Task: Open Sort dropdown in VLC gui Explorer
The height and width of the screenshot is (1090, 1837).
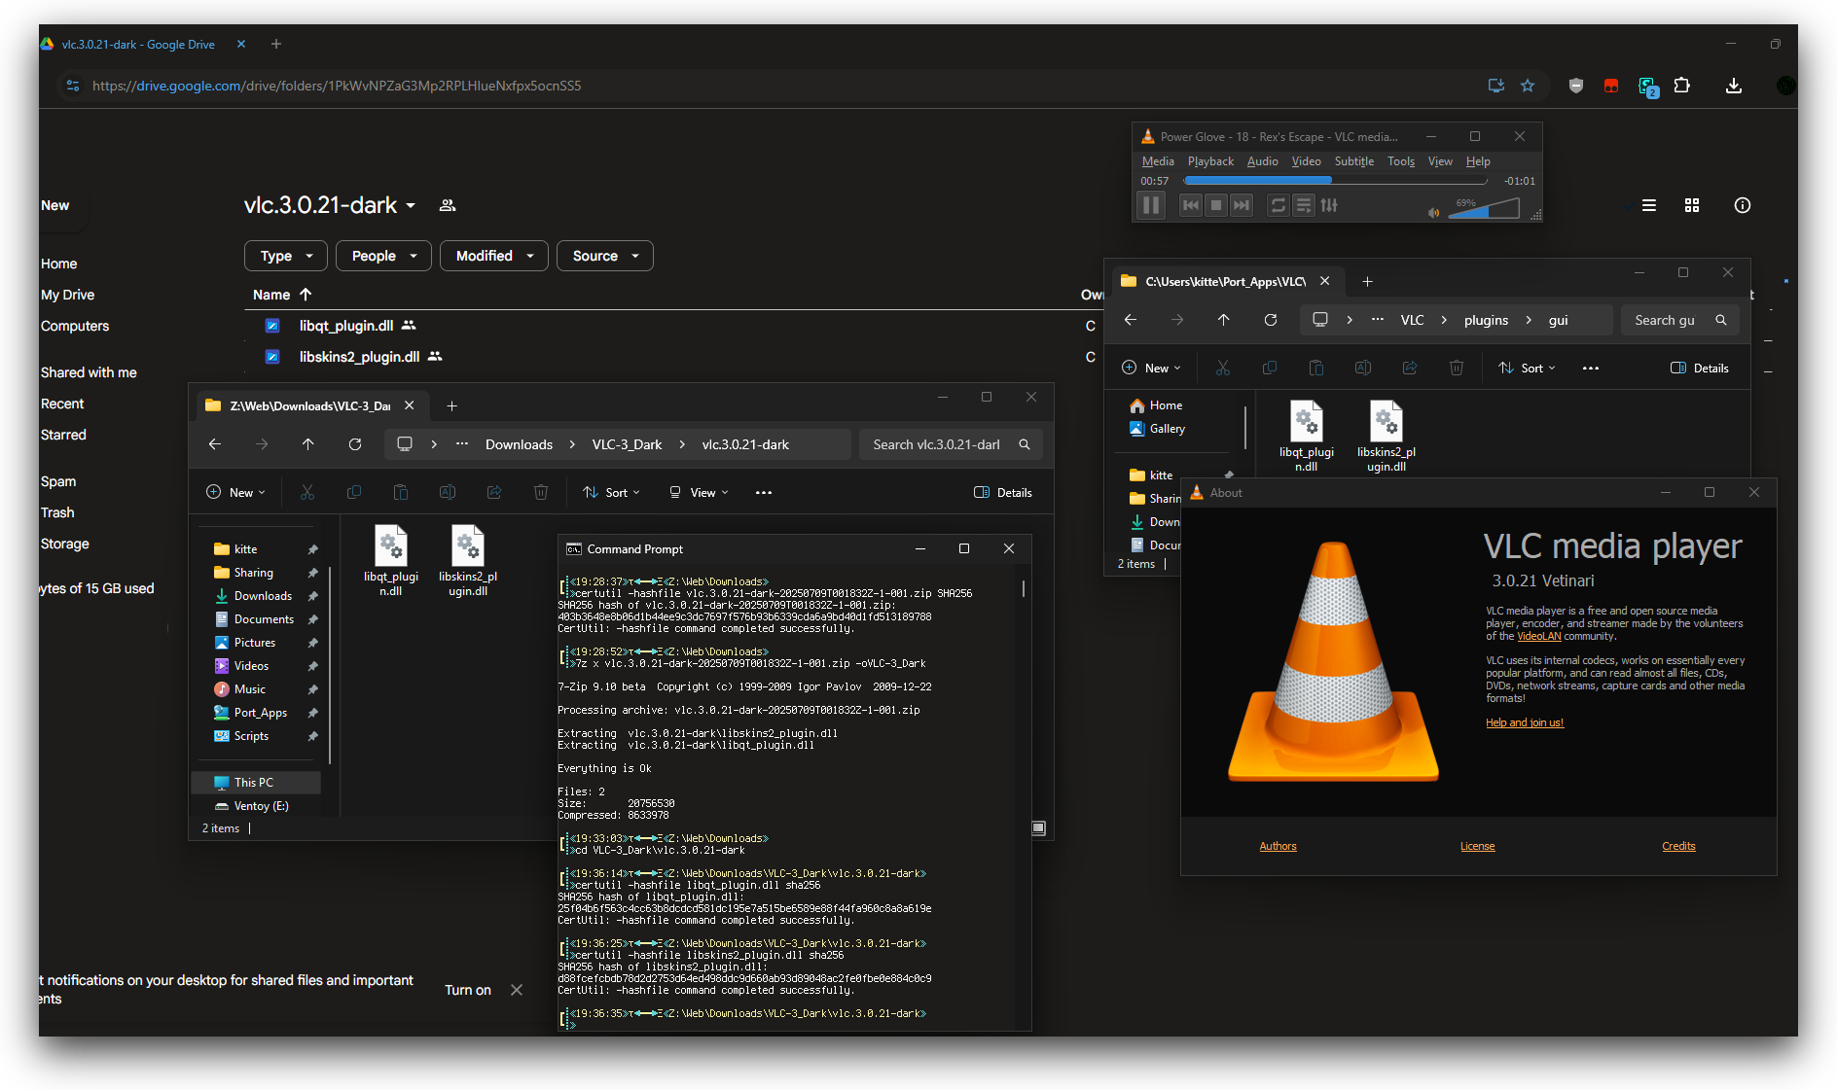Action: click(x=1526, y=369)
